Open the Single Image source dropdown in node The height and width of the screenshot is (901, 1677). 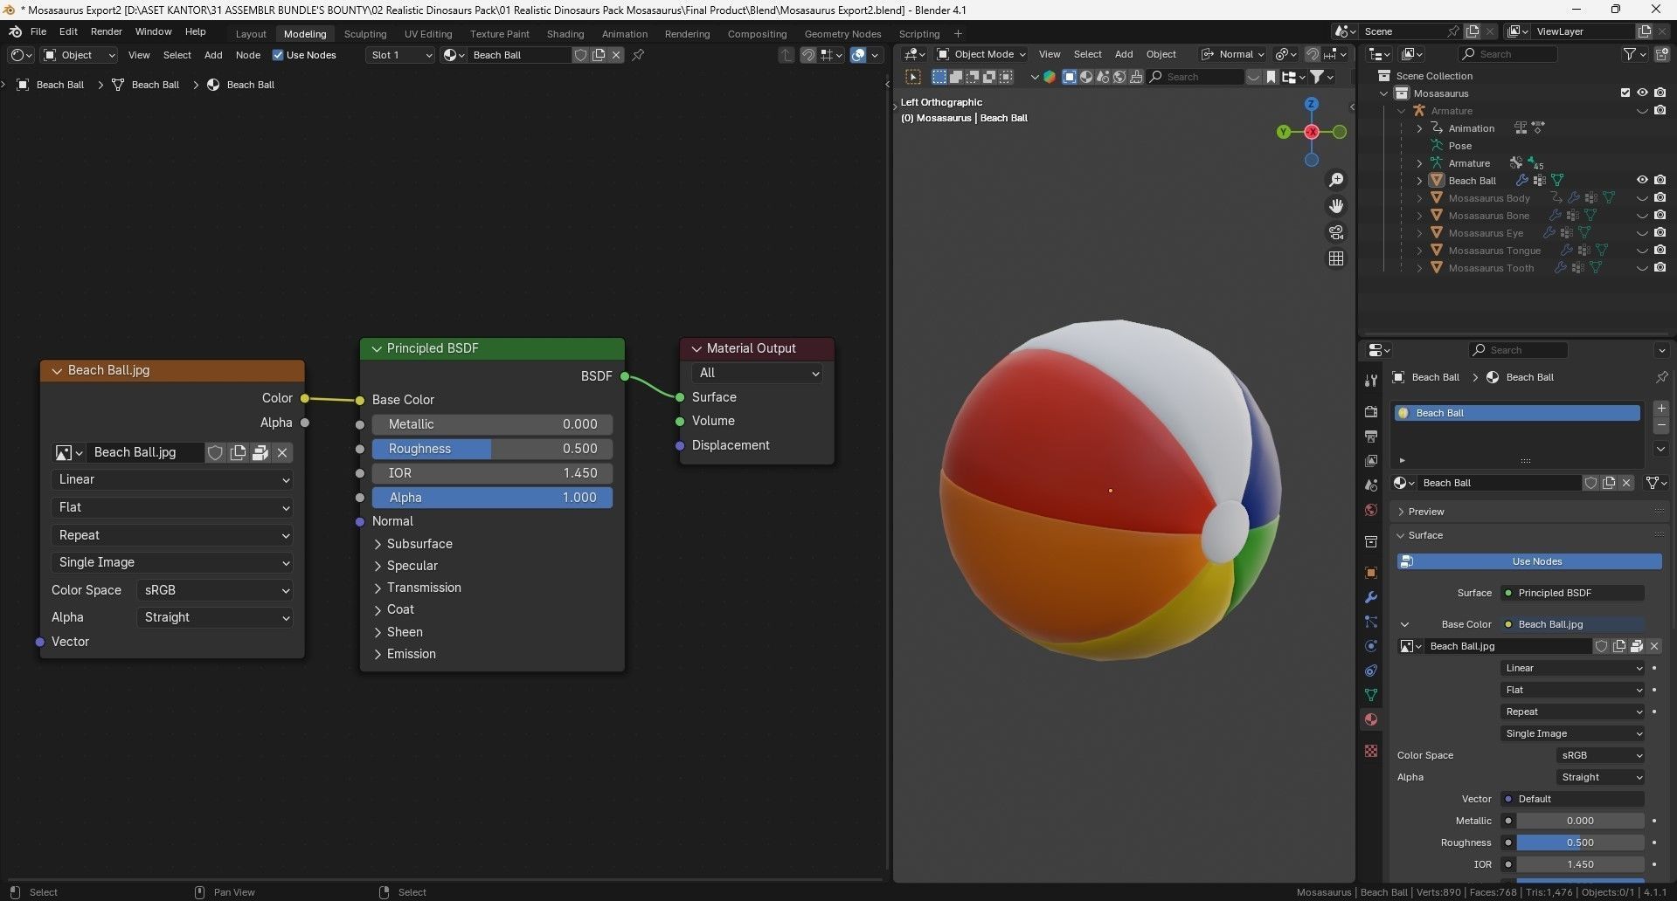[x=172, y=562]
